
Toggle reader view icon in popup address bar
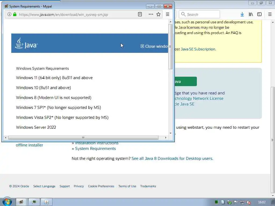coord(140,14)
